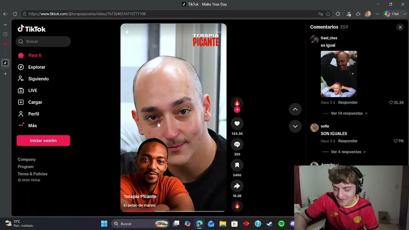Like Gael_chvz's comment heart

[x=391, y=103]
